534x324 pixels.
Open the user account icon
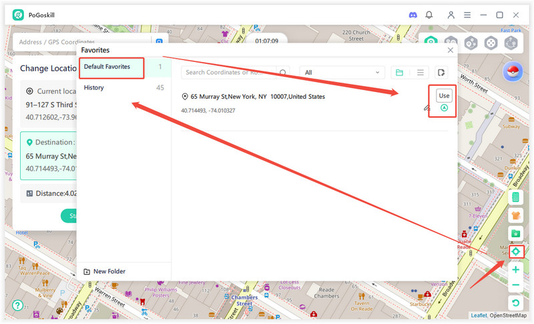click(451, 15)
